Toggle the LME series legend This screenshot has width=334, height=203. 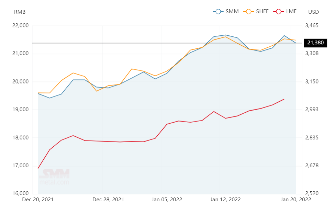pyautogui.click(x=285, y=11)
